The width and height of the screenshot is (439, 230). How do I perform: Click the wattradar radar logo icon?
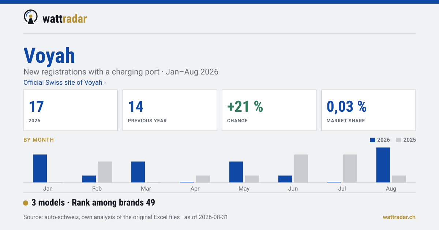[x=31, y=17]
